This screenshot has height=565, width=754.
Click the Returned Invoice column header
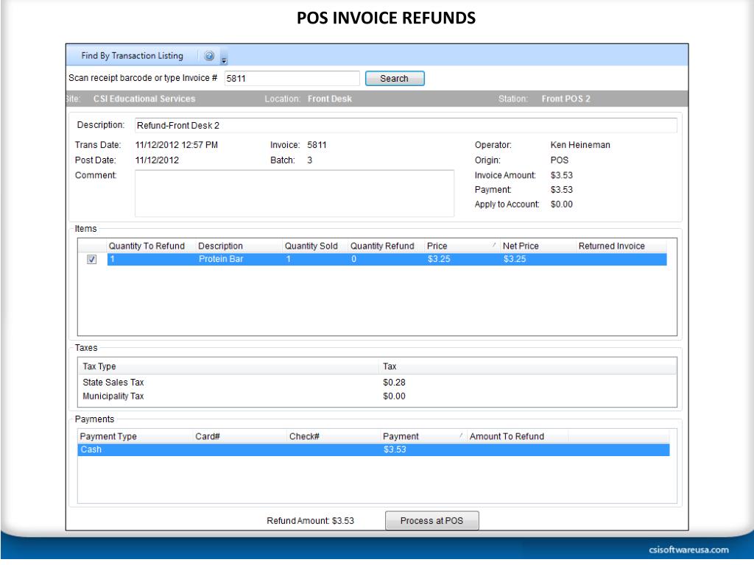tap(621, 246)
